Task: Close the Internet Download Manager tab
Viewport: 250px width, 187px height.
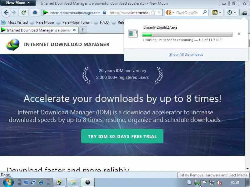Action: pos(74,30)
